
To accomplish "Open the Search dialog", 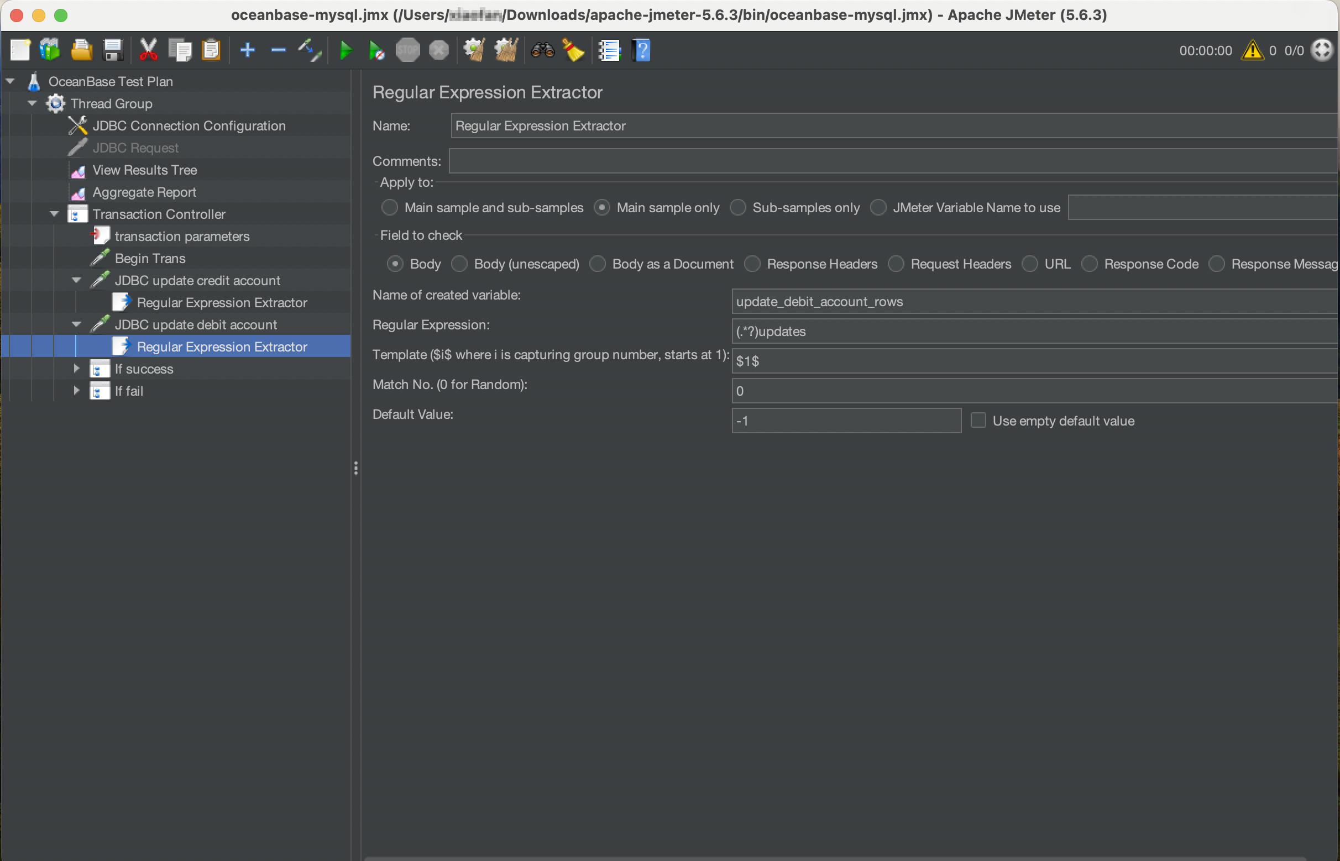I will click(541, 50).
